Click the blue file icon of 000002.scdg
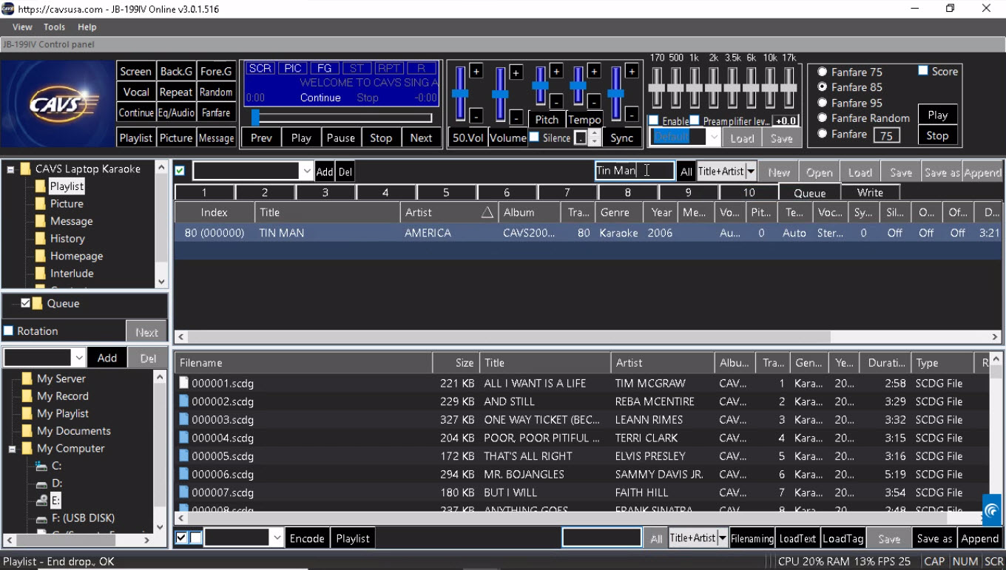The width and height of the screenshot is (1006, 570). 184,401
